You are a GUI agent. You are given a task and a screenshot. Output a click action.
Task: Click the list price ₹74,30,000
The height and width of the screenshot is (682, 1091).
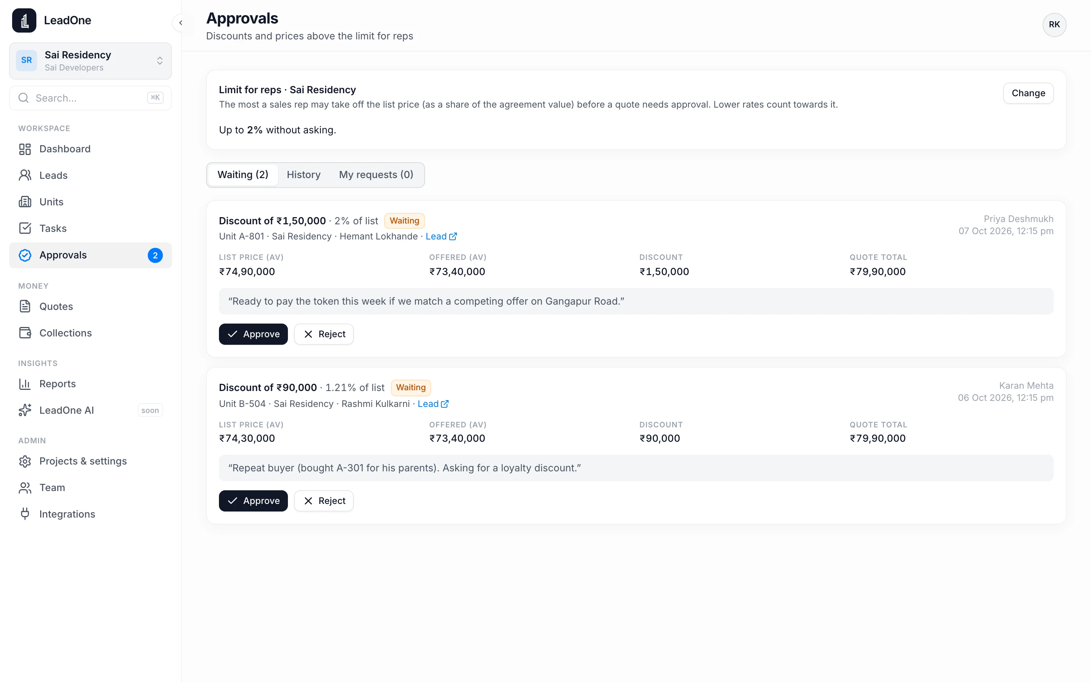tap(247, 438)
